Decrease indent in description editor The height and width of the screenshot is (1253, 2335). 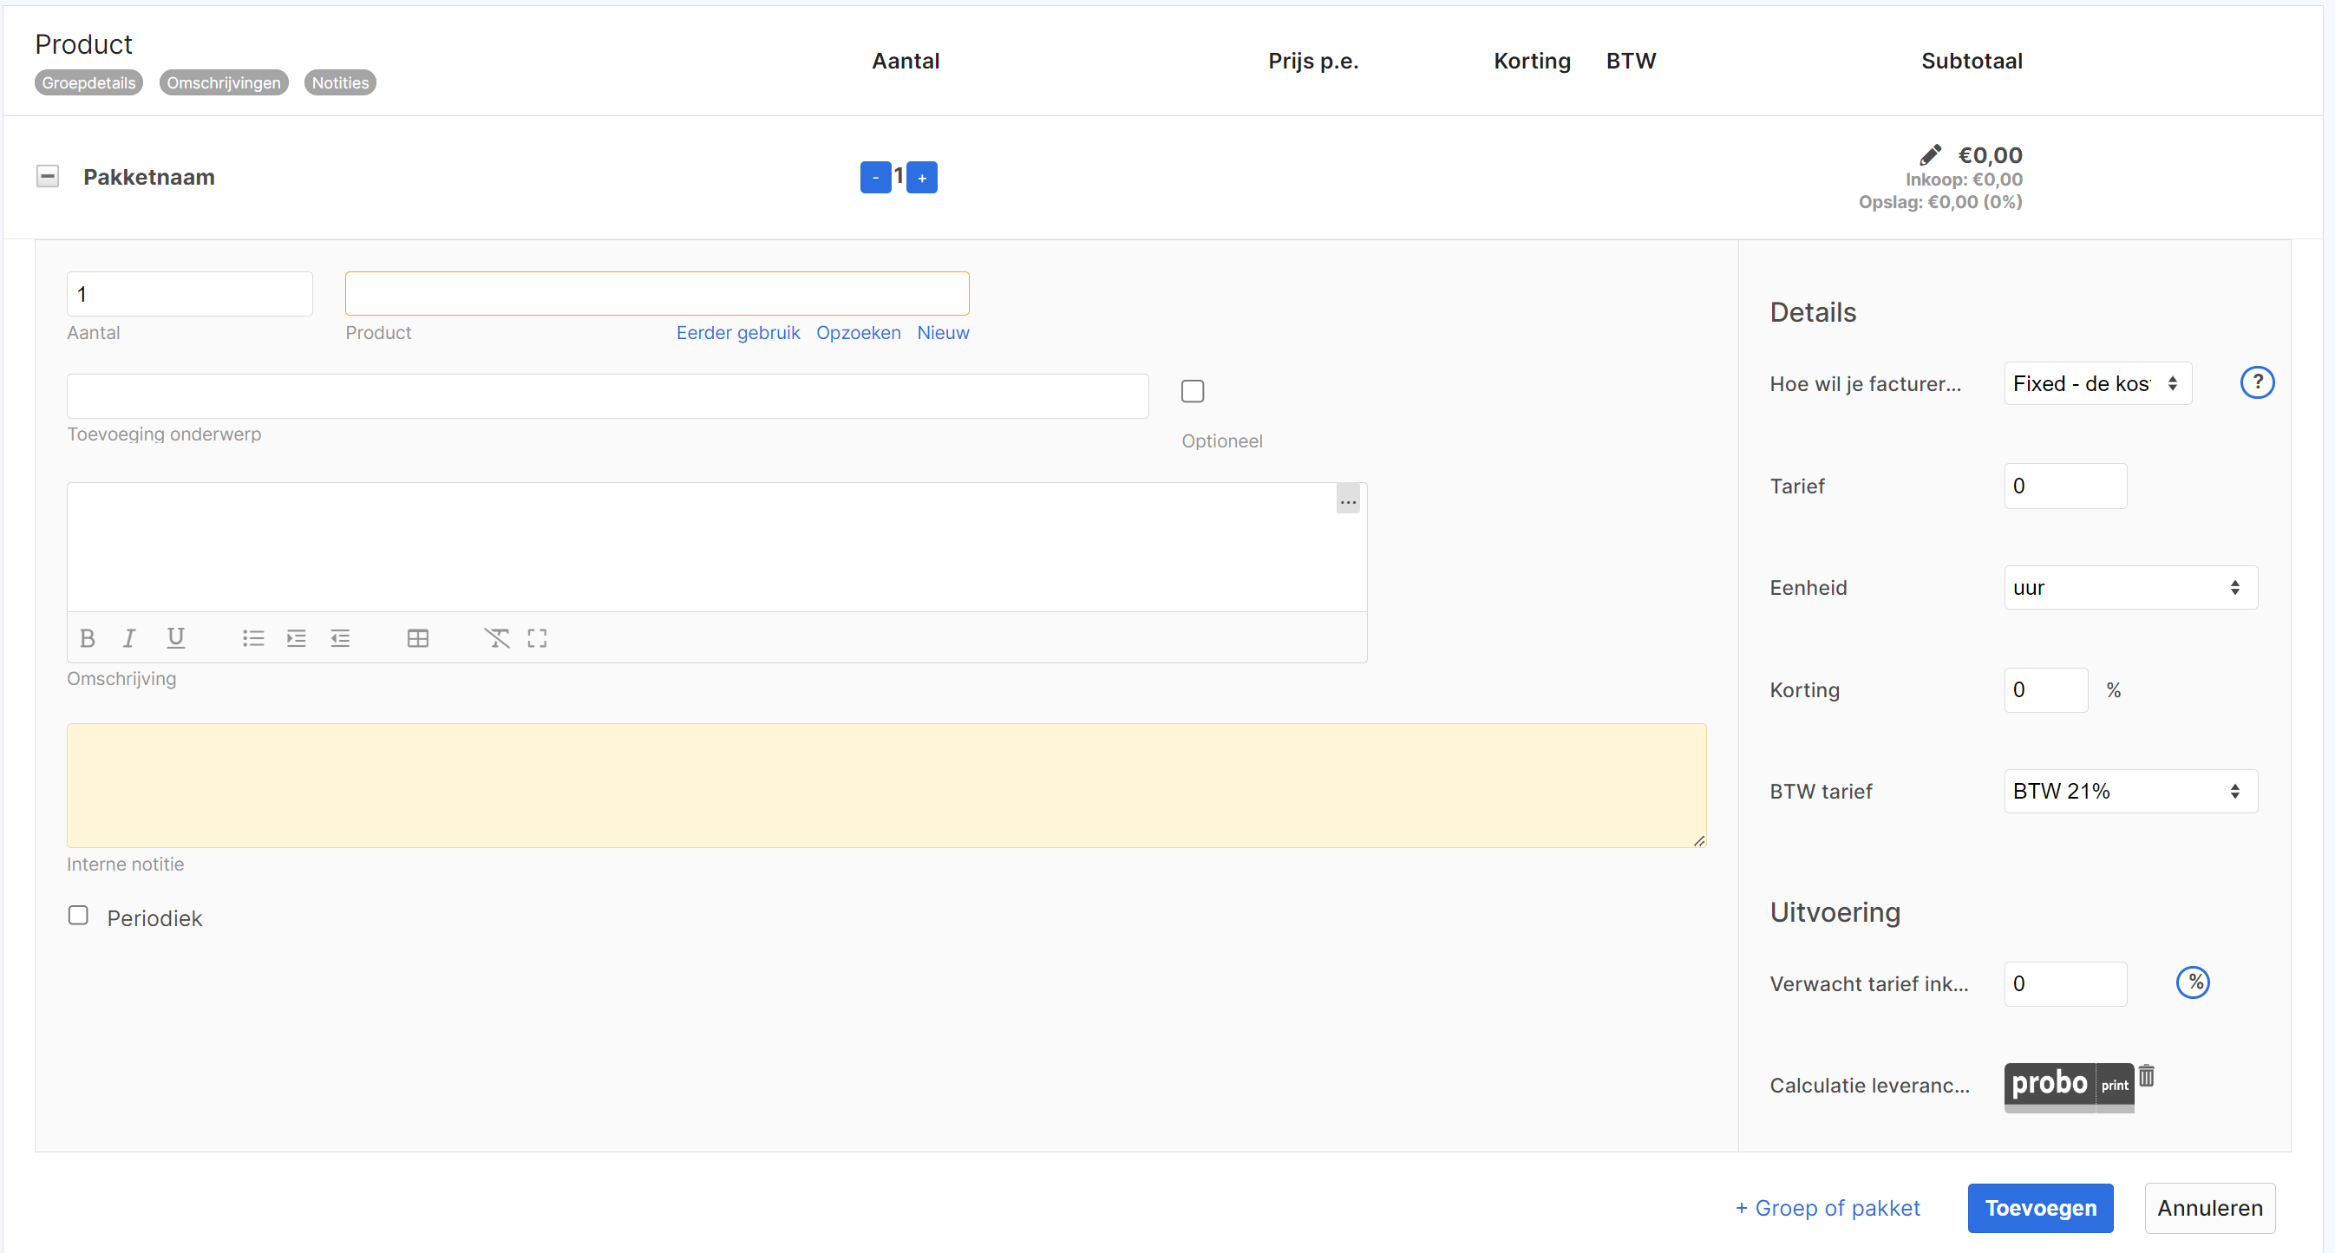(340, 639)
